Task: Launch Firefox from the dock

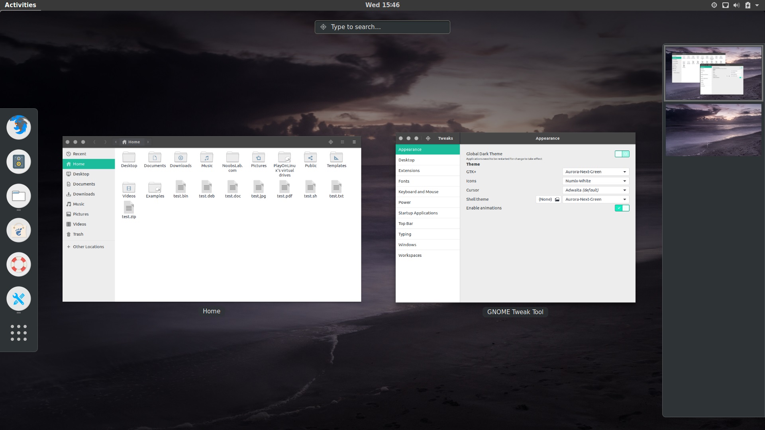Action: point(18,127)
